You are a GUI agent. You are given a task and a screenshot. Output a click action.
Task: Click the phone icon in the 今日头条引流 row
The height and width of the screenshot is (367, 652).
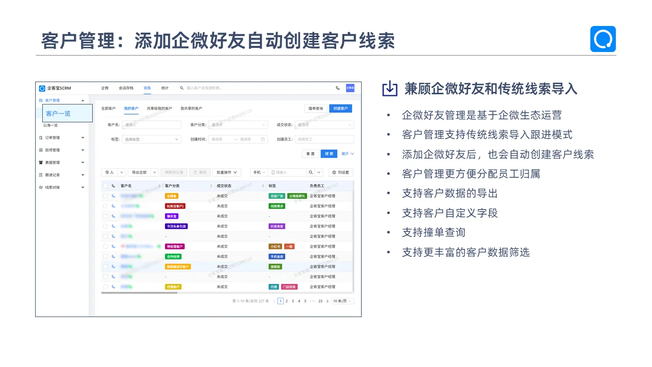[113, 226]
